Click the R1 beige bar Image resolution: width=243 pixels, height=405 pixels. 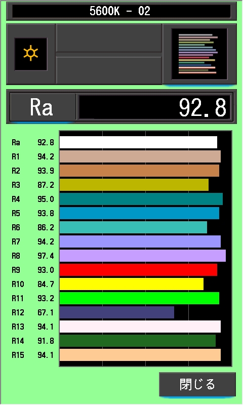[140, 156]
